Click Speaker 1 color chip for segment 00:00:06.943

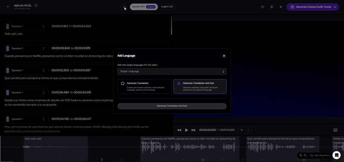click(x=7, y=48)
